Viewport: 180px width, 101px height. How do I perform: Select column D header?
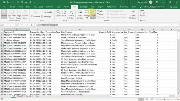coord(80,29)
